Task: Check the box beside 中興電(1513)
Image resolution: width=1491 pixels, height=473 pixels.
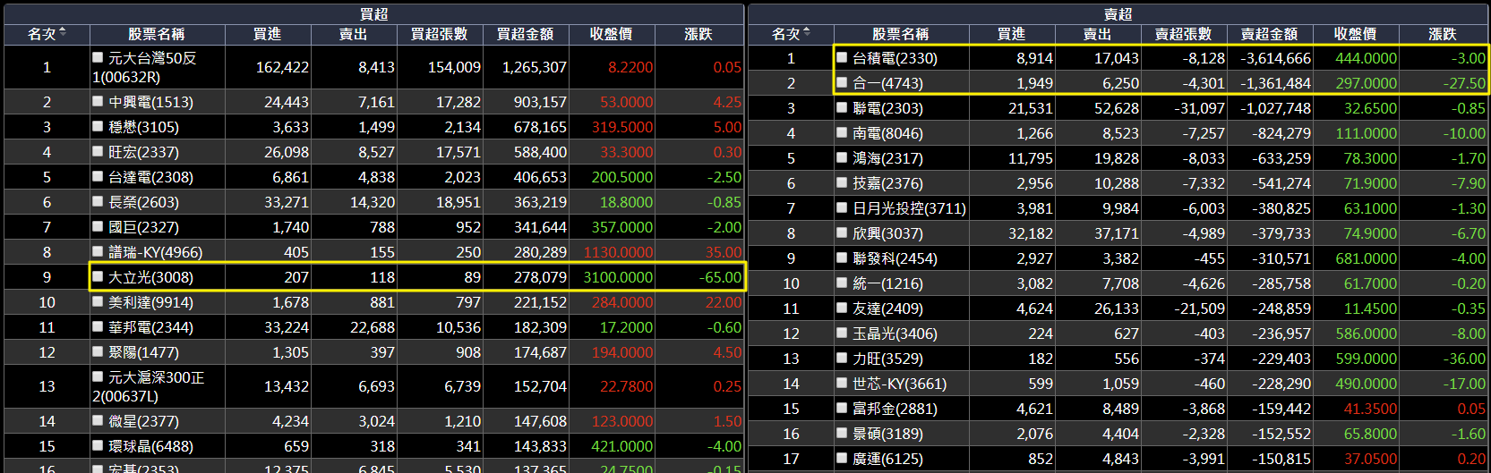Action: point(98,102)
